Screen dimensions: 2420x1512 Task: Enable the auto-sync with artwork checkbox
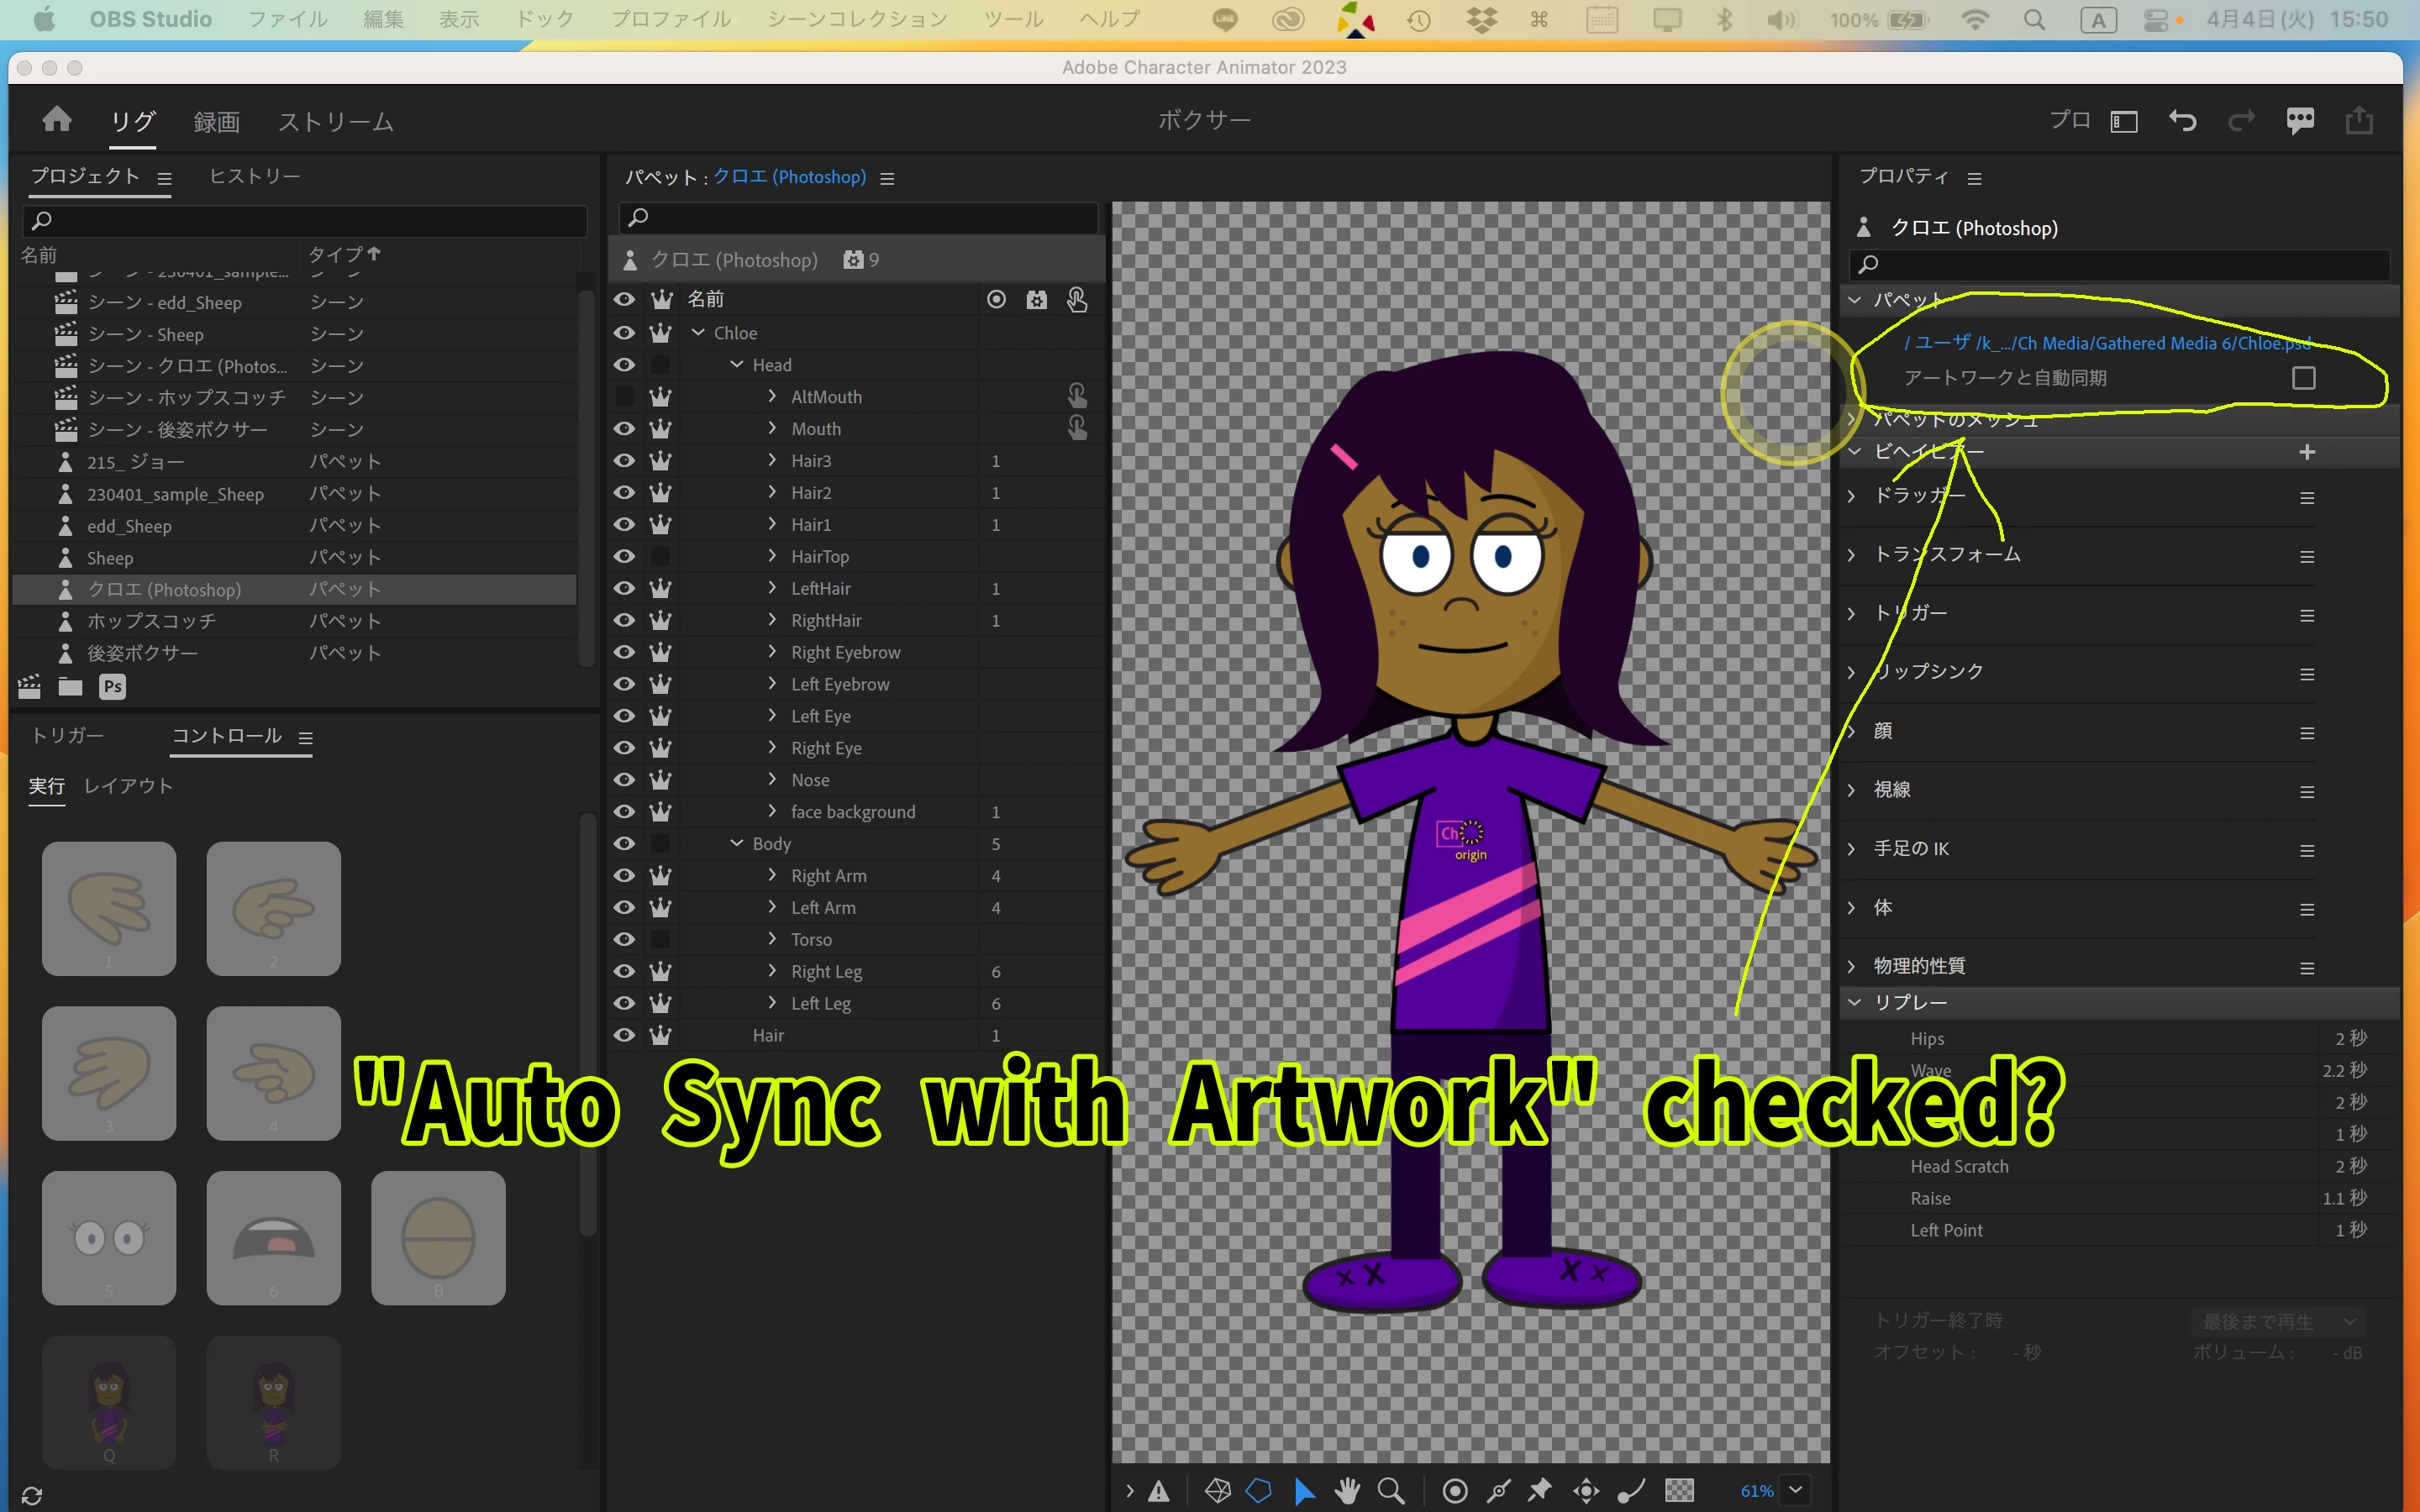pyautogui.click(x=2303, y=378)
